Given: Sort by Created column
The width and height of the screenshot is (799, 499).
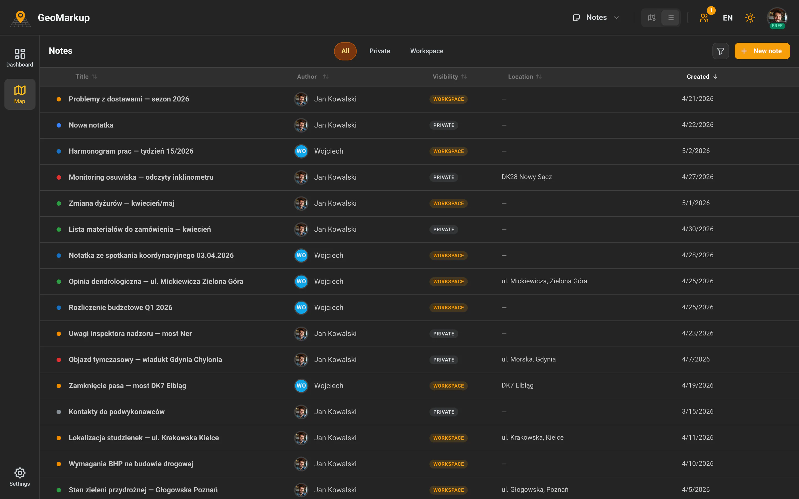Looking at the screenshot, I should [702, 77].
